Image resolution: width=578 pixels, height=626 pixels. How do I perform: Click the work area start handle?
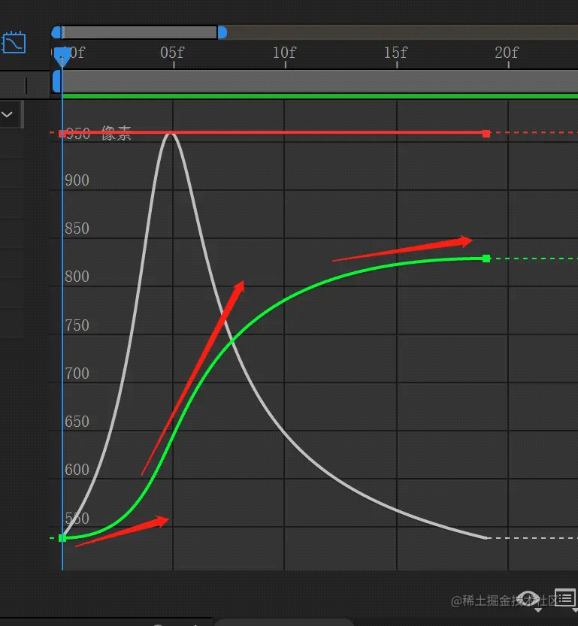[56, 80]
